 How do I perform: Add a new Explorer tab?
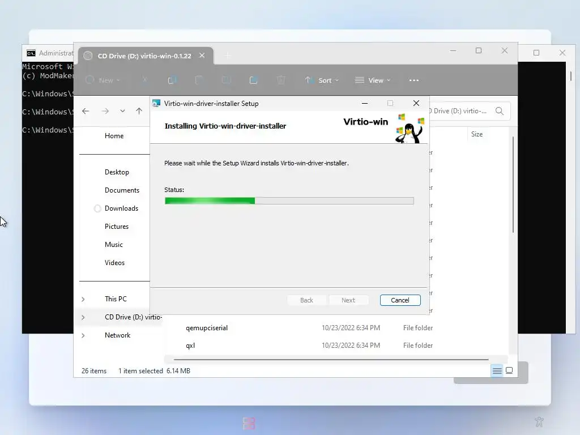[228, 56]
